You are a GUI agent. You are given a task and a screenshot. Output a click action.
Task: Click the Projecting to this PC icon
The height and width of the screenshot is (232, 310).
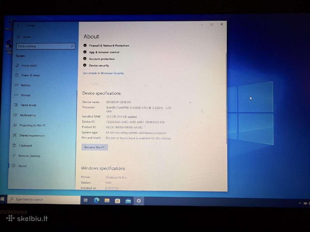(15, 125)
